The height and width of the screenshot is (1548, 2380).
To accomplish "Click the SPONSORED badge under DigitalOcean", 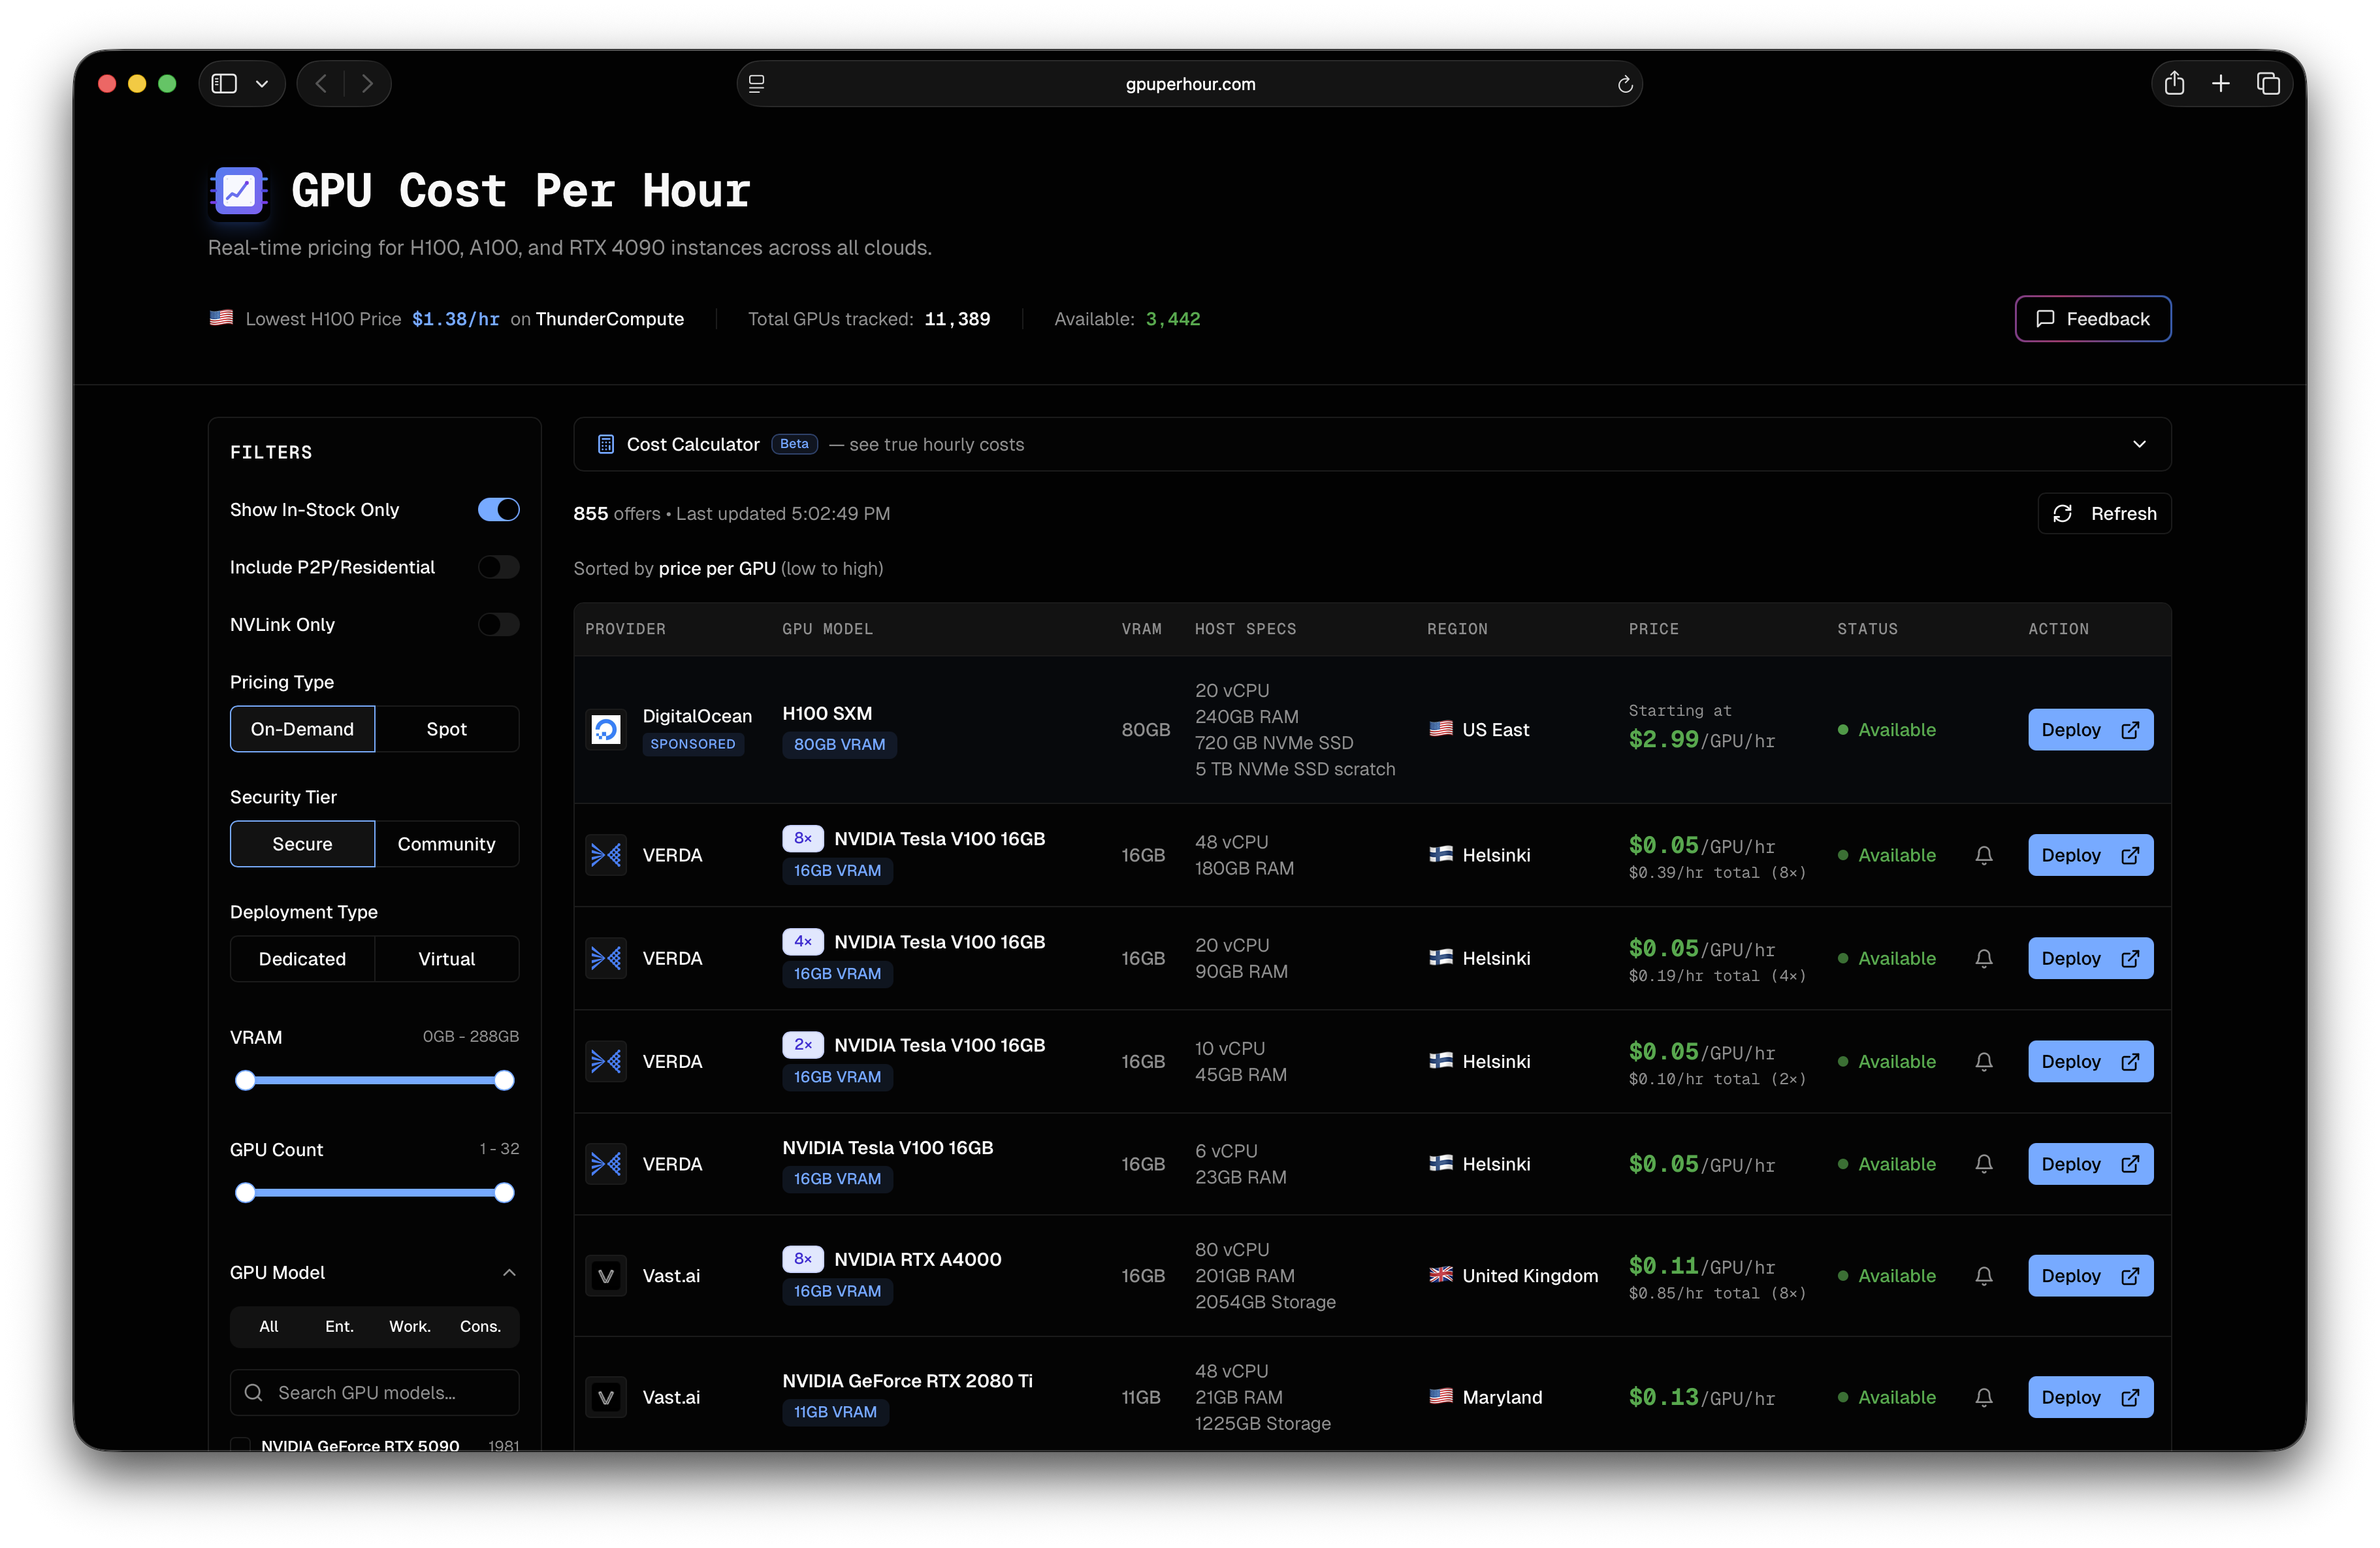I will [x=693, y=744].
